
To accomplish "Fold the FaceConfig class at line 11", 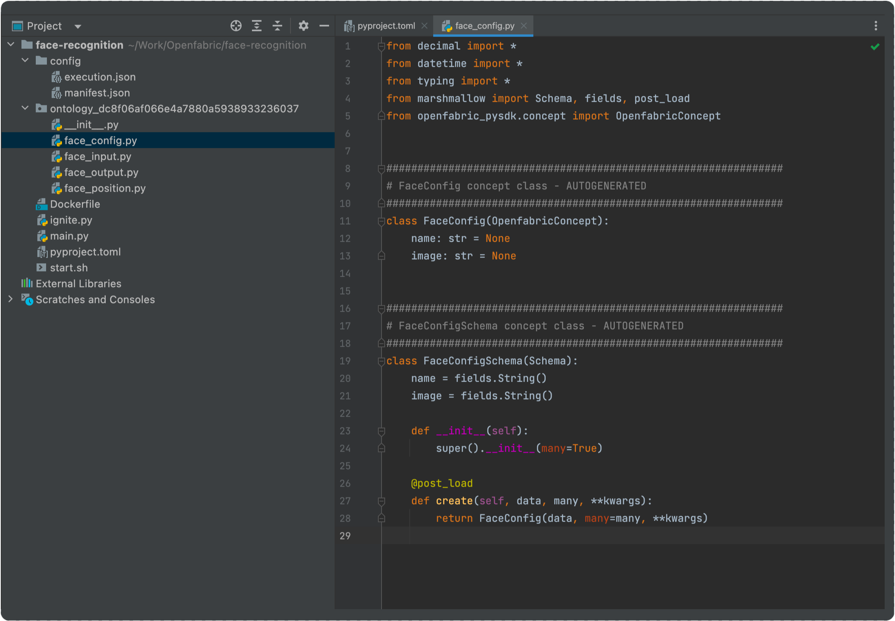I will (382, 222).
